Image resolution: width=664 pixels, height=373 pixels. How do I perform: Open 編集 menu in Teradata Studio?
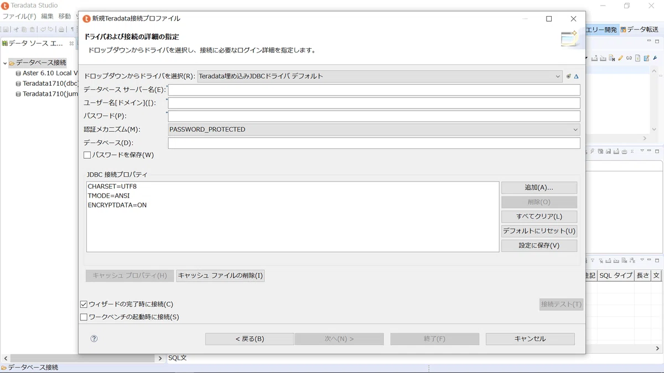click(x=48, y=17)
